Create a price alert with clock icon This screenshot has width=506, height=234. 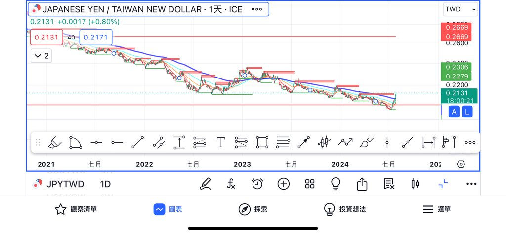pyautogui.click(x=257, y=184)
